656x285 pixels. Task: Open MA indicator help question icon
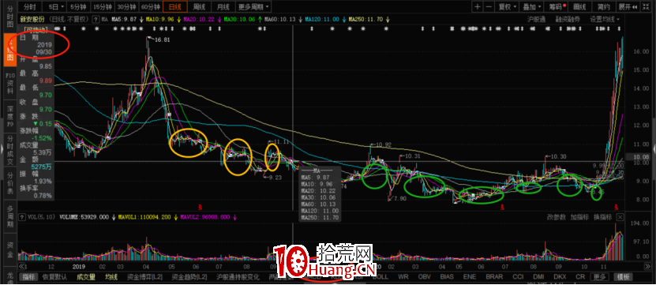click(96, 19)
